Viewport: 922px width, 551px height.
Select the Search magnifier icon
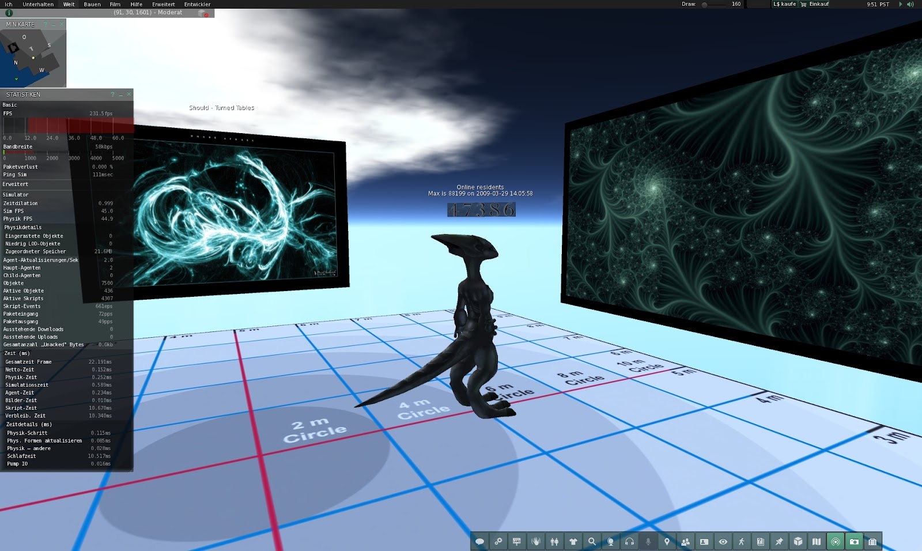(592, 541)
